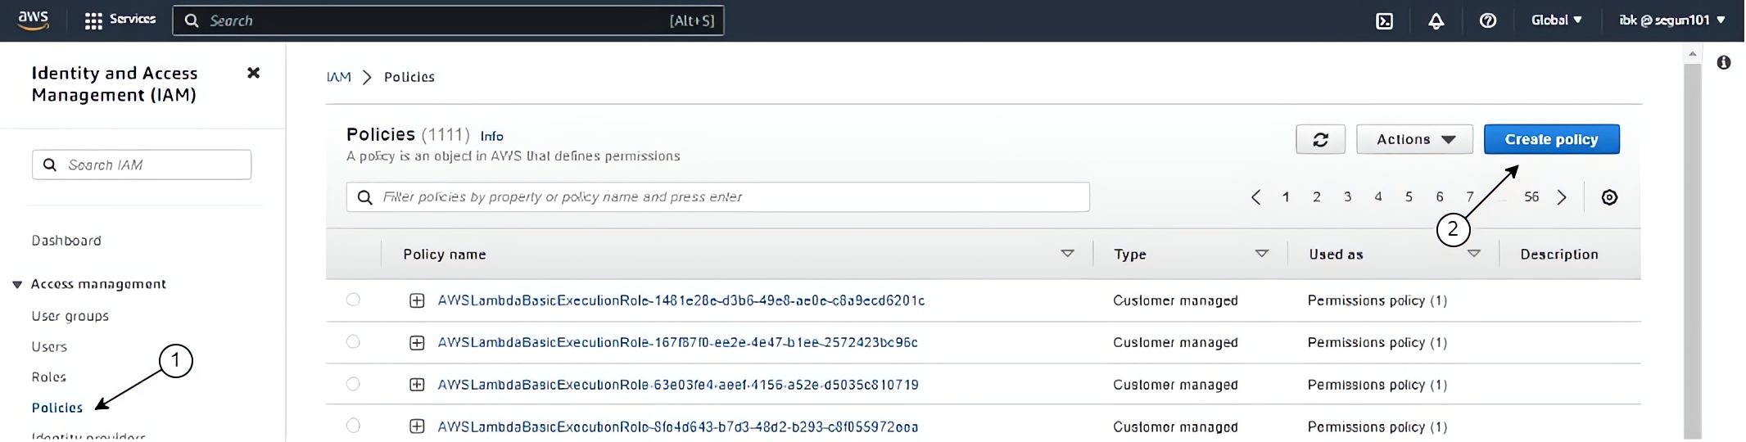Click the AWS logo
The width and height of the screenshot is (1746, 442).
coord(34,20)
